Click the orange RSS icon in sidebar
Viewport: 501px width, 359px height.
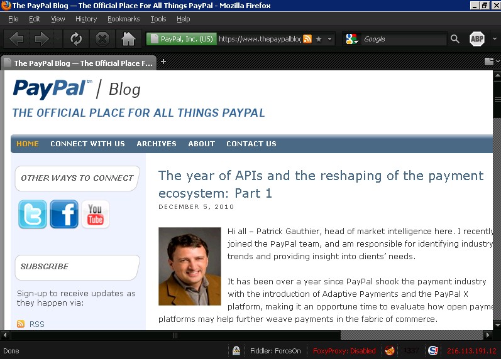[21, 324]
